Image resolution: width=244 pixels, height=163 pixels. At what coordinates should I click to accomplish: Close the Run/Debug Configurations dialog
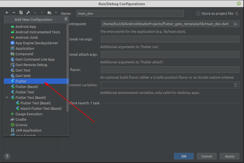point(239,4)
